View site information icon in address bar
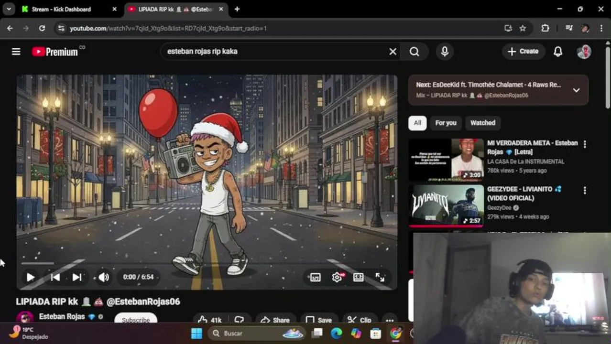611x344 pixels. coord(61,28)
